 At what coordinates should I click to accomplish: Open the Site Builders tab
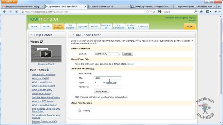(x=70, y=26)
